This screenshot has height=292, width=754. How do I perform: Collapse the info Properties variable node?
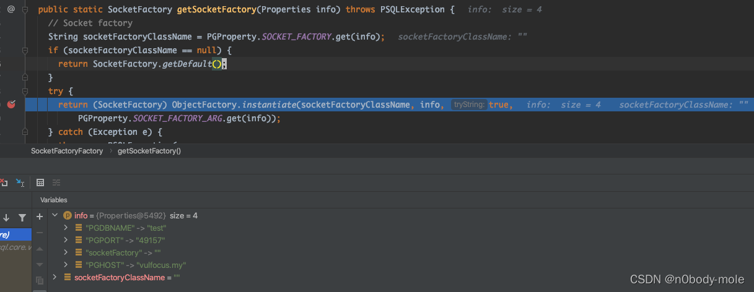[55, 215]
